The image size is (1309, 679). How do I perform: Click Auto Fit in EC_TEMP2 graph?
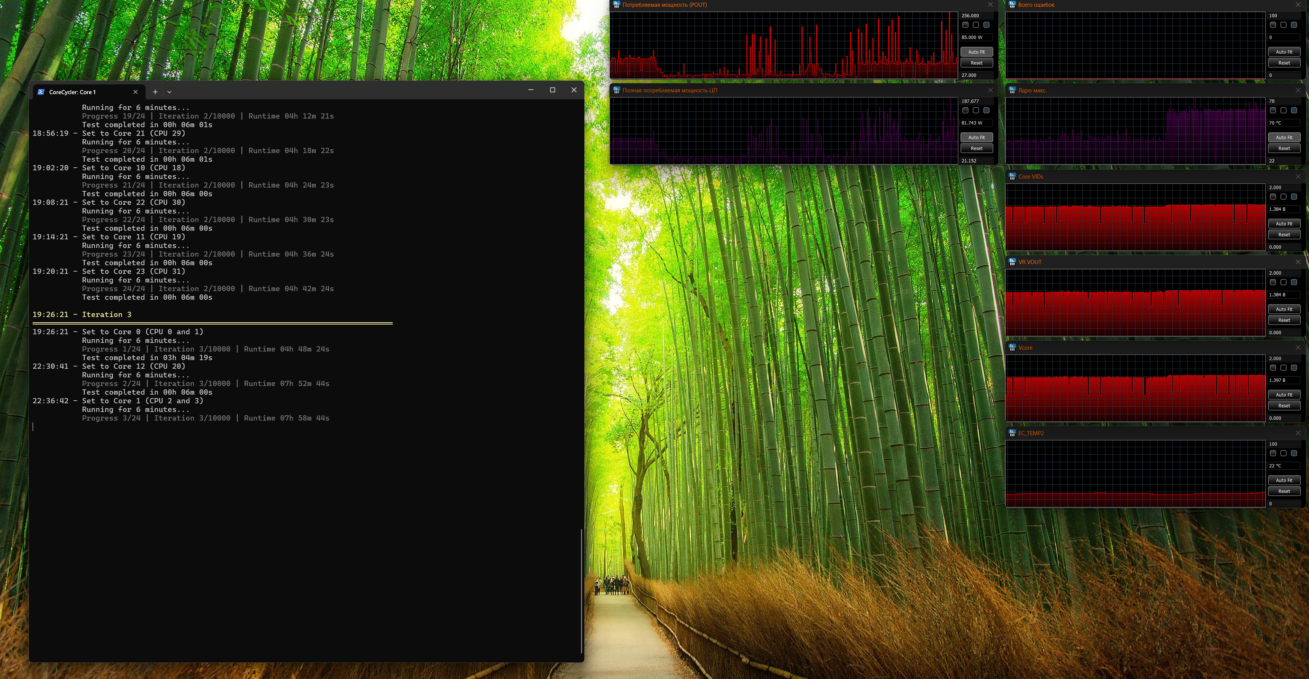point(1283,480)
